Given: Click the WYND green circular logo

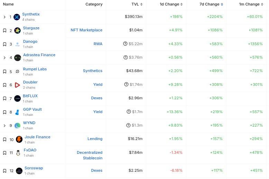Looking at the screenshot, I should pyautogui.click(x=17, y=126).
